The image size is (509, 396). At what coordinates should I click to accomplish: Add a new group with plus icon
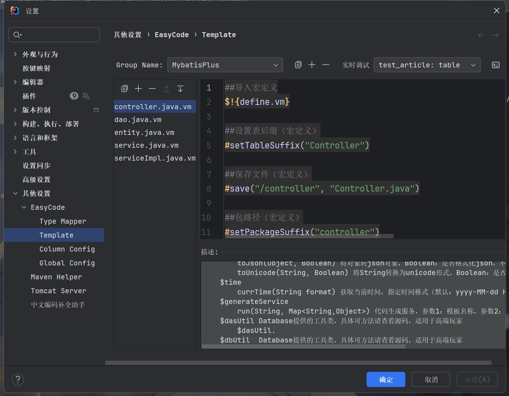point(312,65)
